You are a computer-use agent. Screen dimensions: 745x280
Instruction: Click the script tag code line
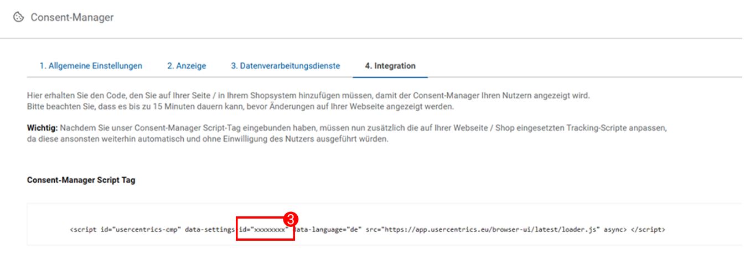[x=368, y=229]
